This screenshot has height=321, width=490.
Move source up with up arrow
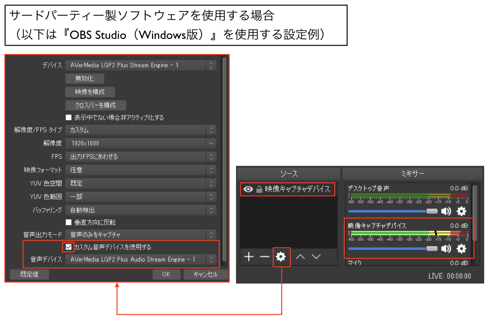(300, 257)
